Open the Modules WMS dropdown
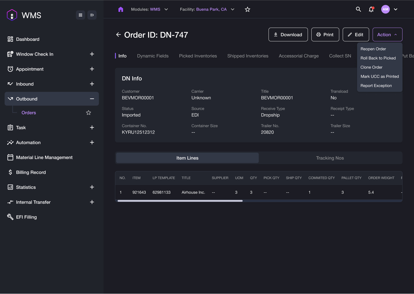This screenshot has height=294, width=414. [149, 9]
